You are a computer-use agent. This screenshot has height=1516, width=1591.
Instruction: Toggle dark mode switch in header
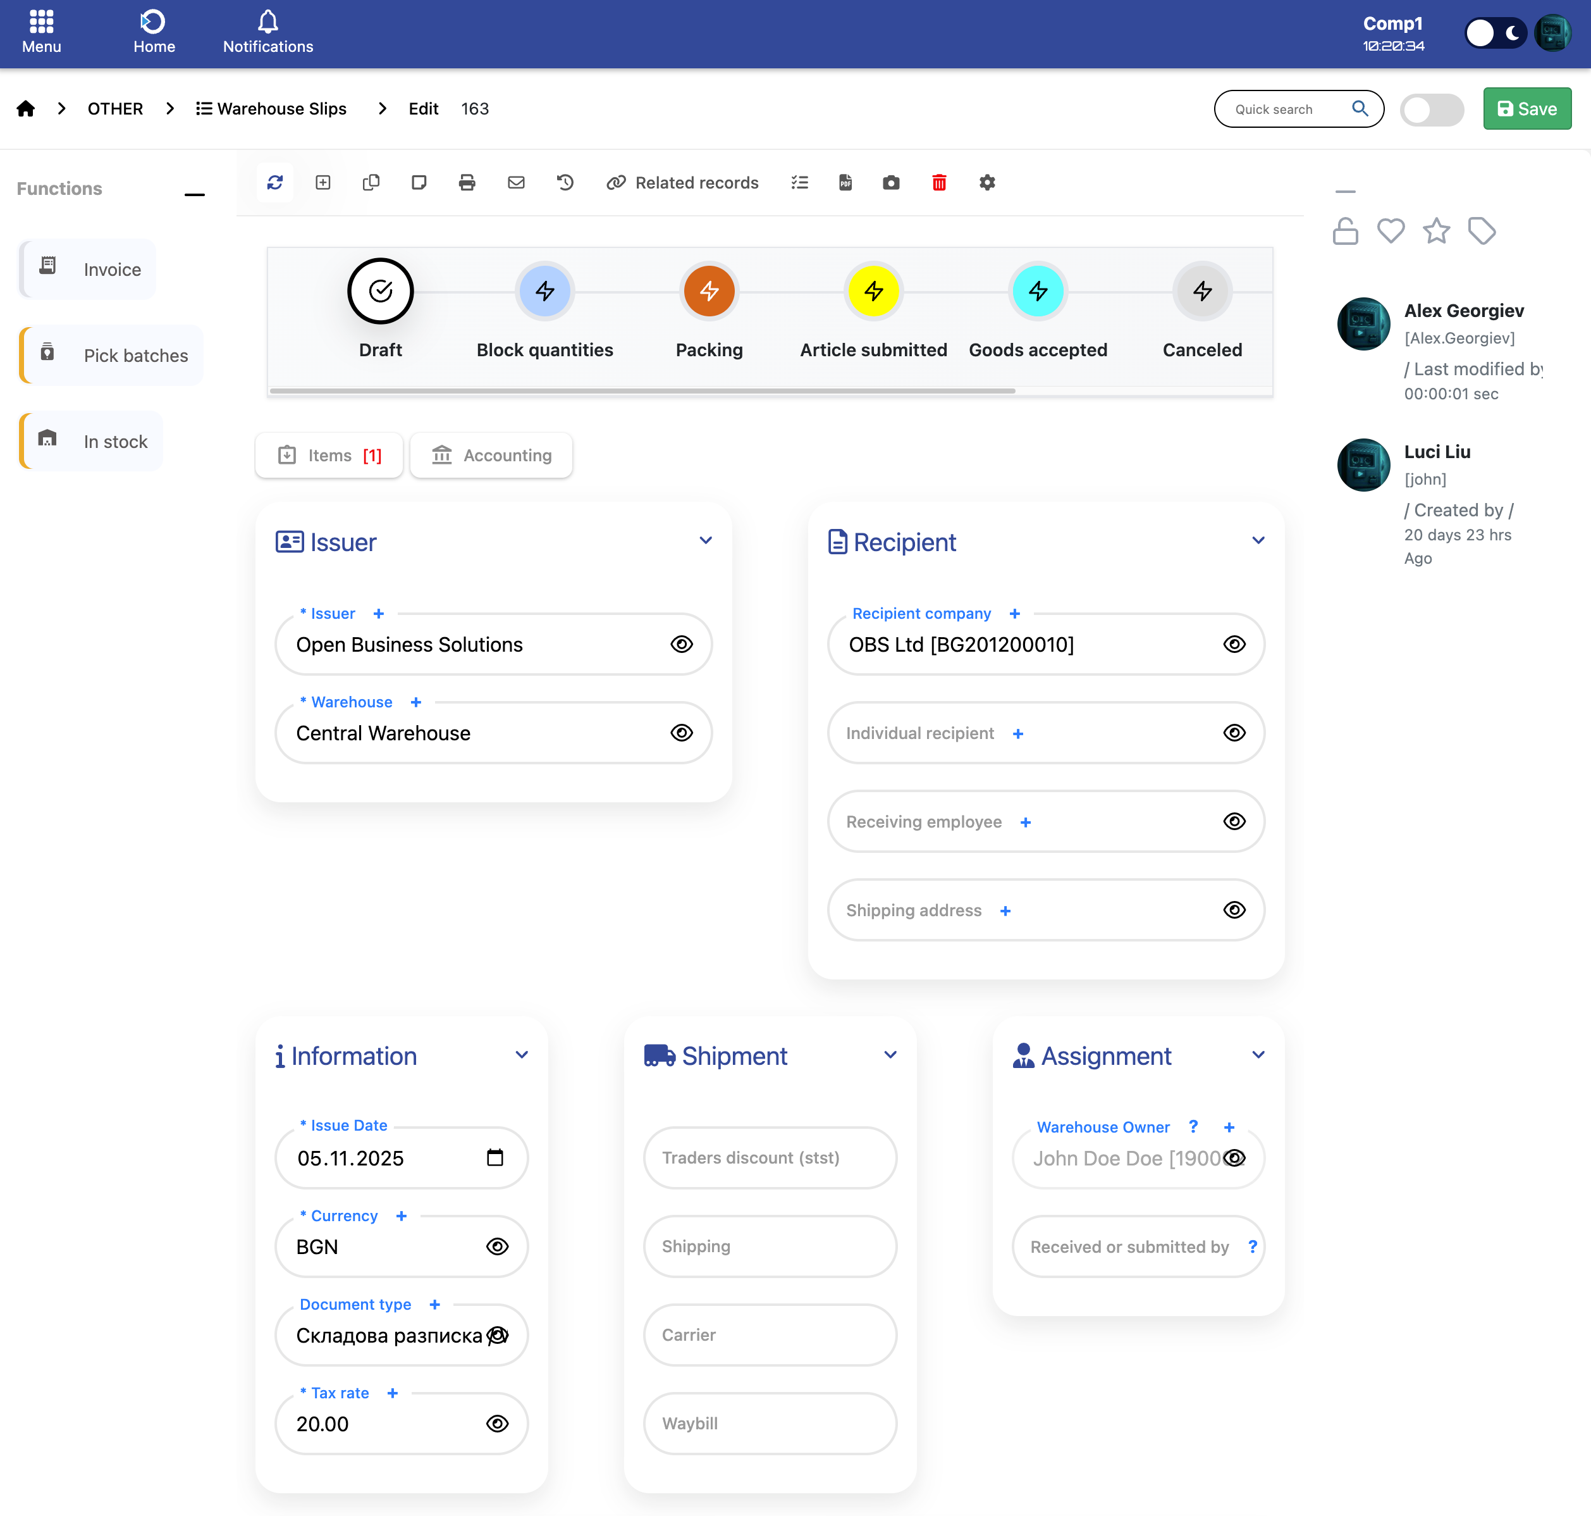(x=1495, y=33)
